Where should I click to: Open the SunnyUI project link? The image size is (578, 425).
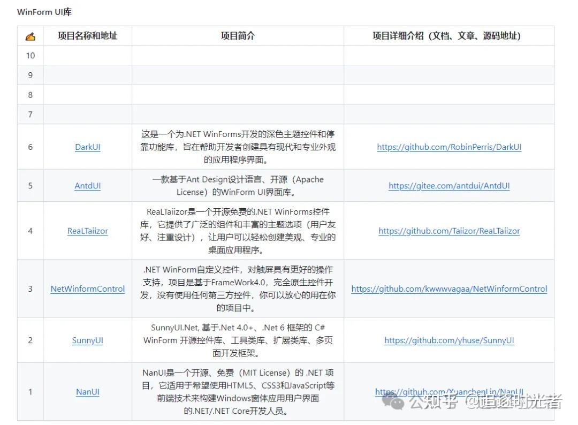pyautogui.click(x=87, y=340)
